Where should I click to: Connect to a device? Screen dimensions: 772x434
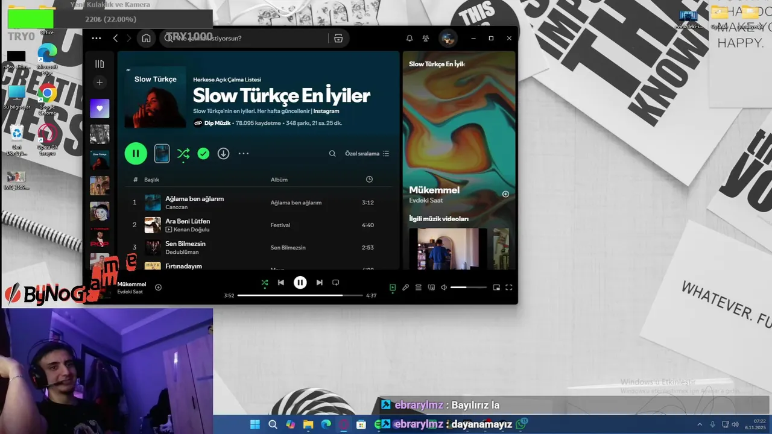[431, 288]
